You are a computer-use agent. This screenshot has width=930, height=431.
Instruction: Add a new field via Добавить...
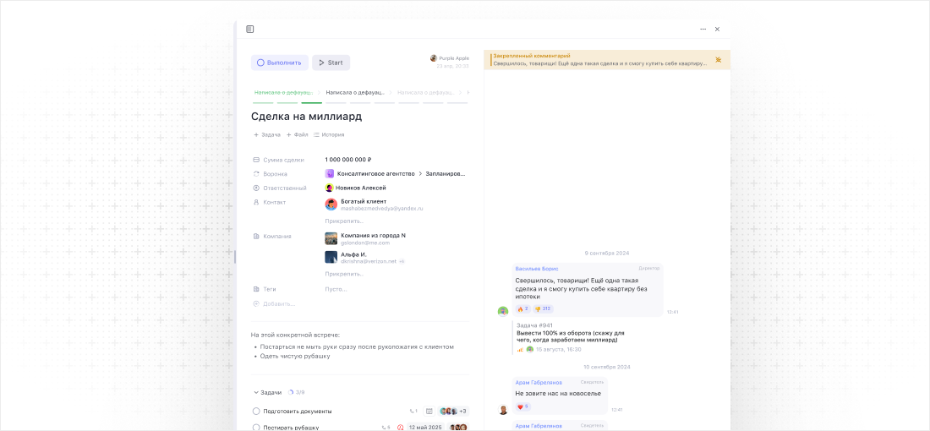click(274, 303)
